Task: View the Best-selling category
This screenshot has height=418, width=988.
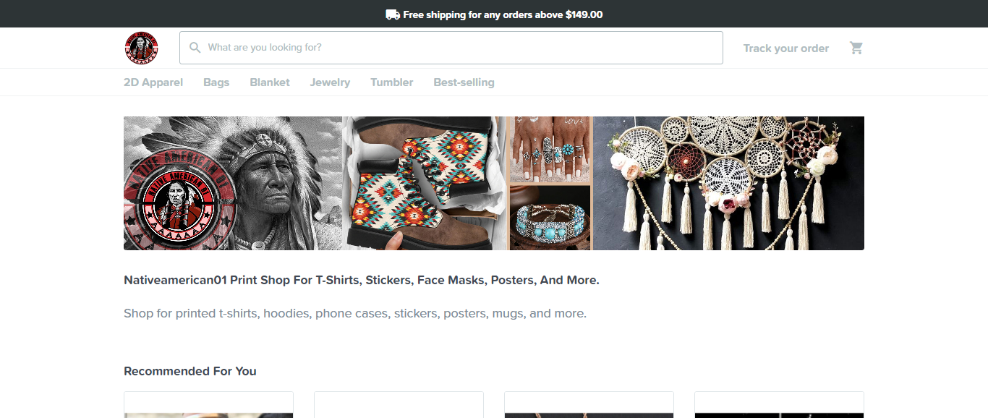Action: coord(464,82)
